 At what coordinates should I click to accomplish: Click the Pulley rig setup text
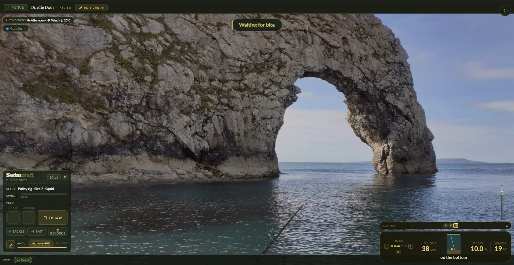(36, 189)
